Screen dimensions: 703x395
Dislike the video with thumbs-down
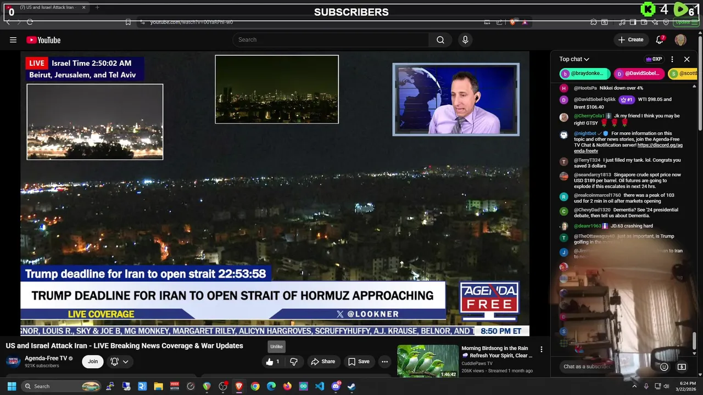294,362
